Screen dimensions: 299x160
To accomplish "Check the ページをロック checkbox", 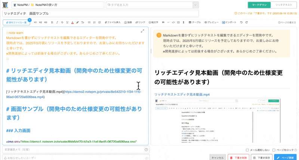I will 274,150.
